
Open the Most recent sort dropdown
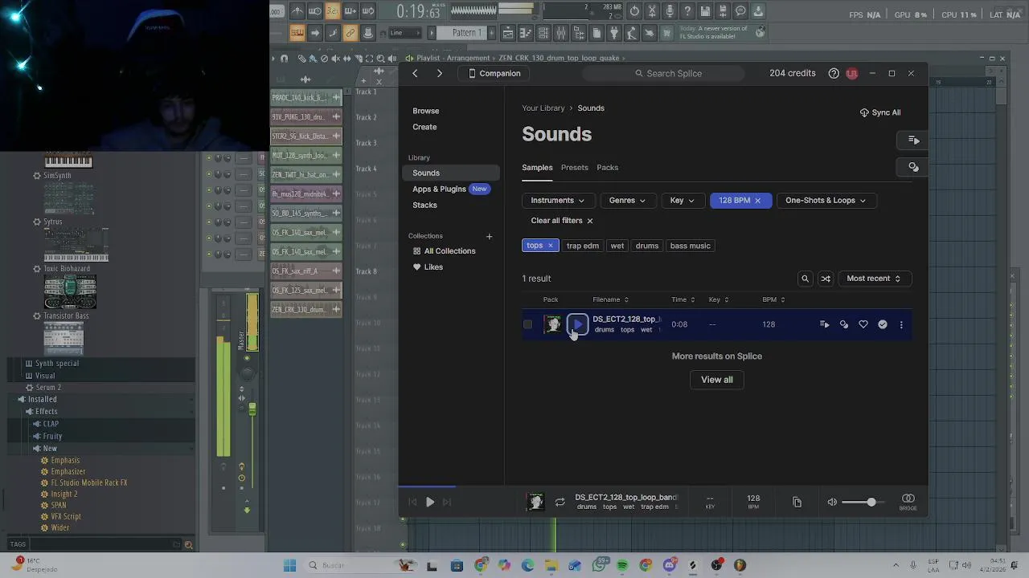pyautogui.click(x=873, y=279)
